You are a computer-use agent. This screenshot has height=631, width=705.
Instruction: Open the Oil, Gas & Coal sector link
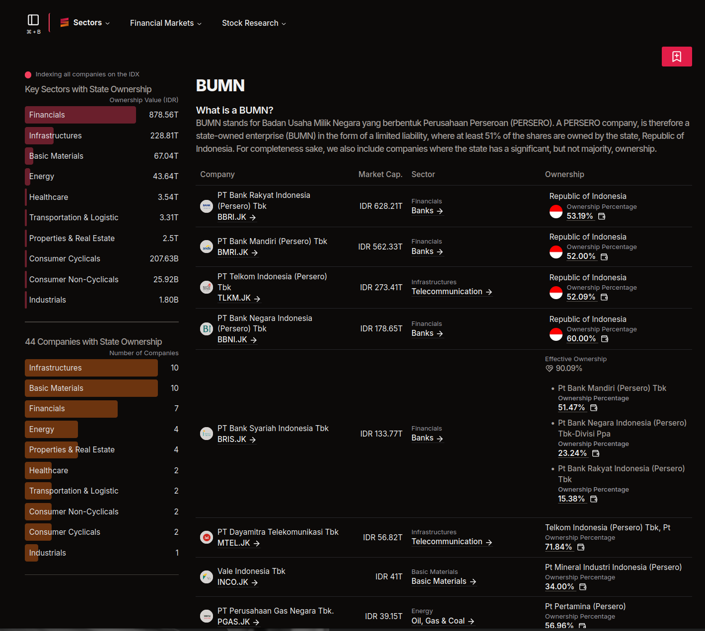coord(443,621)
